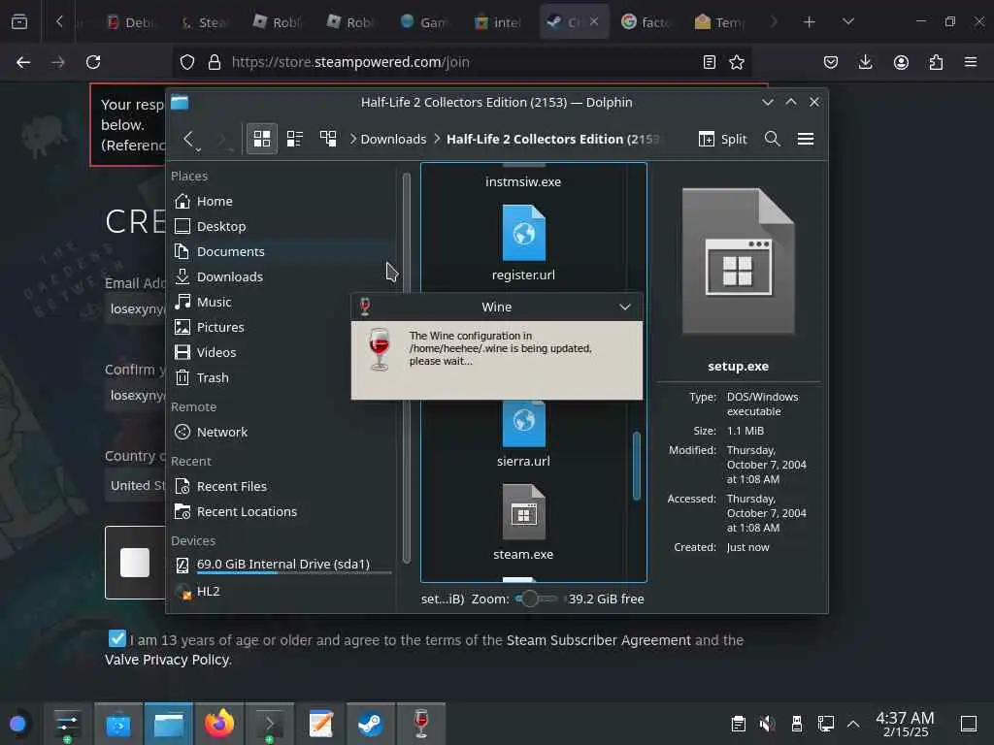Adjust the Dolphin Zoom slider

click(536, 599)
